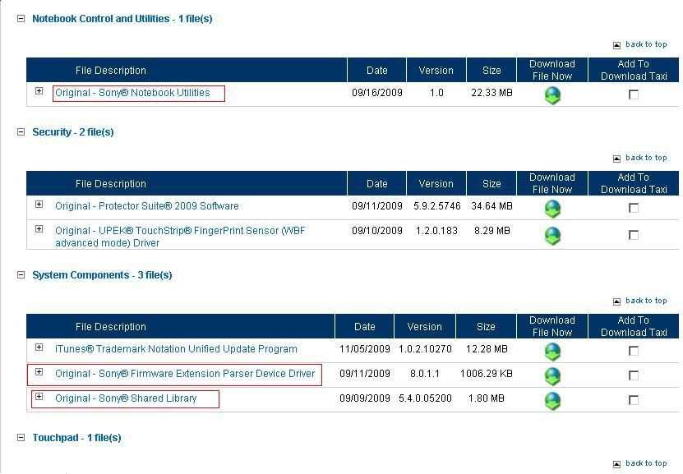Click size 12.28 MB cell

coord(487,349)
